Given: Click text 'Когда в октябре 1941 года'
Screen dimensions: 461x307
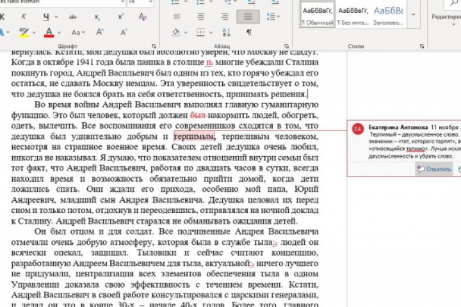Looking at the screenshot, I should pos(62,62).
